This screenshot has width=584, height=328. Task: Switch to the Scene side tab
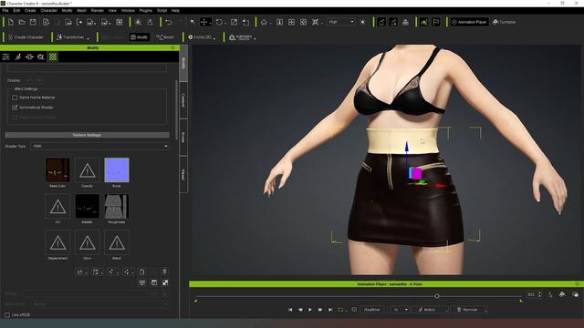[x=183, y=138]
